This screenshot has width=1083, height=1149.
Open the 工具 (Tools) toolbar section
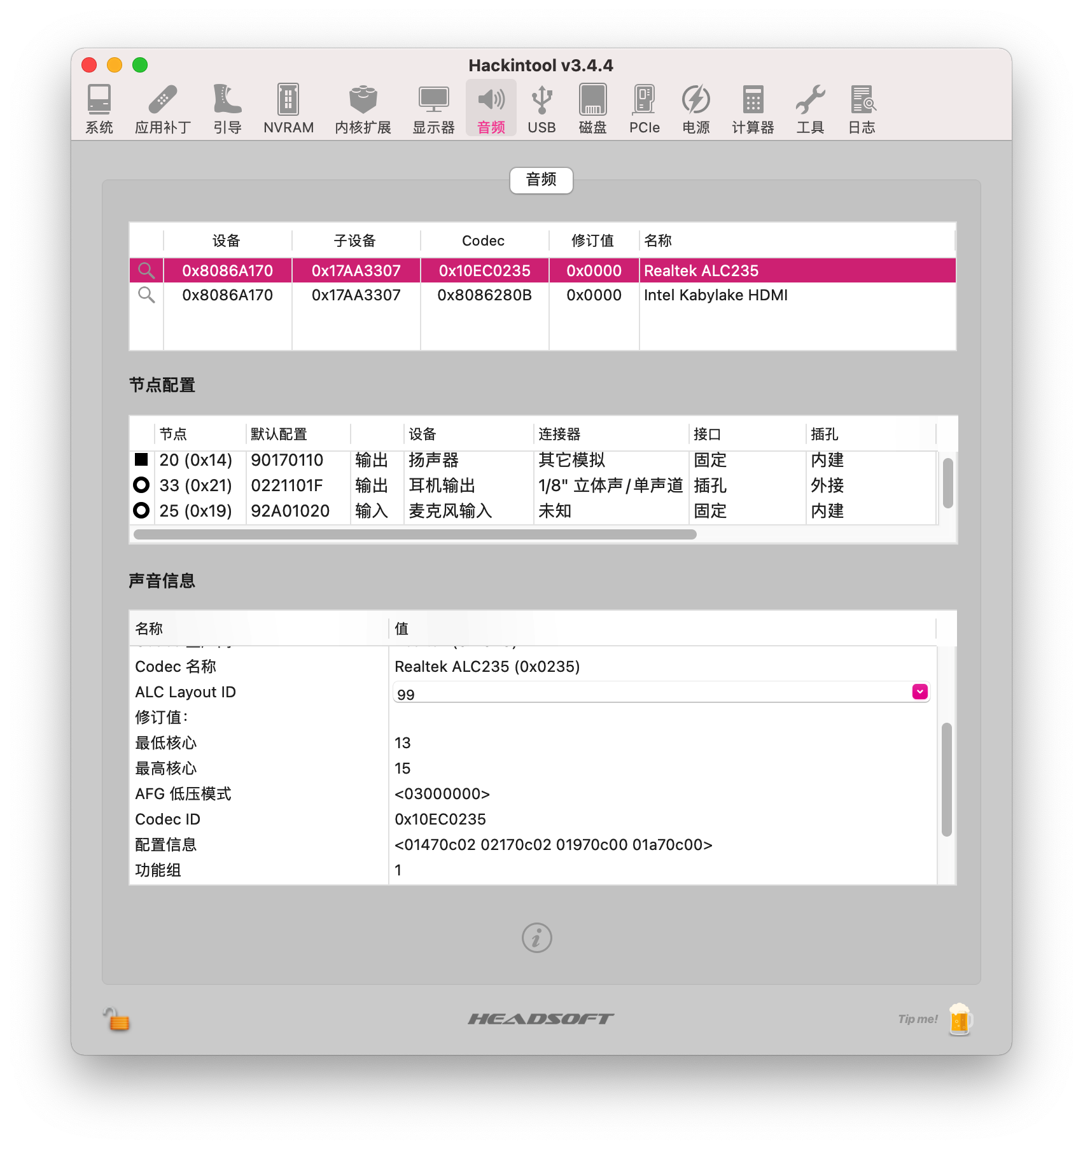click(x=810, y=109)
